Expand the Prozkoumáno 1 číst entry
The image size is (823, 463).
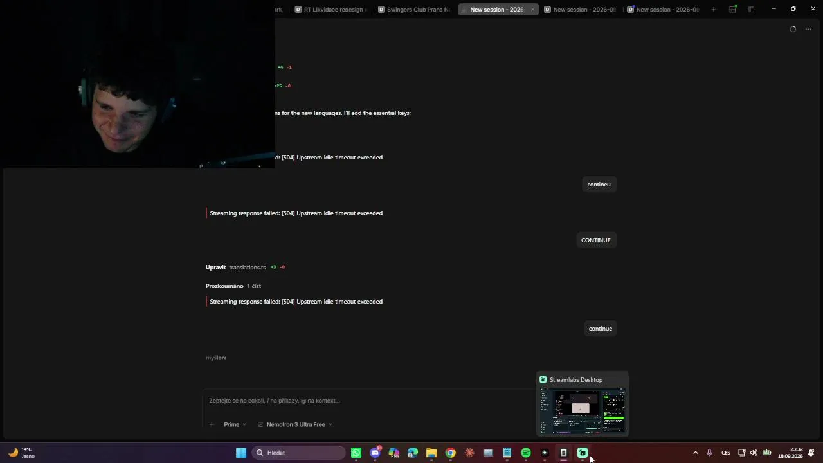pyautogui.click(x=233, y=286)
